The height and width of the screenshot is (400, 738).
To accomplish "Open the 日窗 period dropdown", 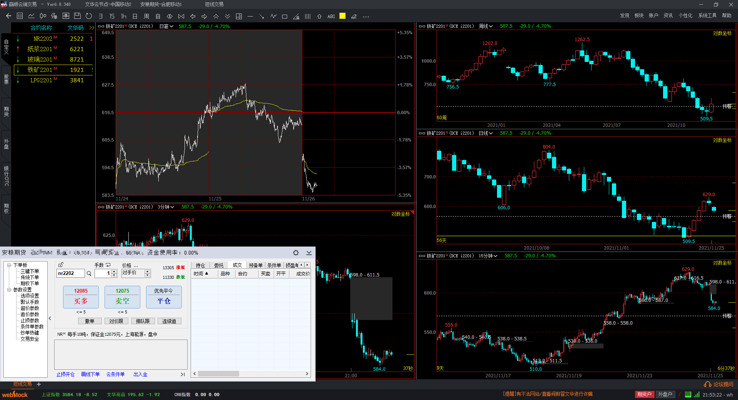I will click(166, 27).
